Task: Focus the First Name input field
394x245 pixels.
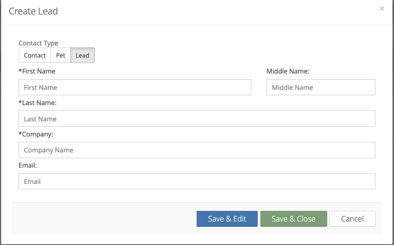Action: [x=135, y=87]
